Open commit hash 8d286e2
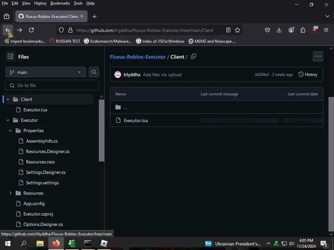This screenshot has height=250, width=334. pos(262,75)
